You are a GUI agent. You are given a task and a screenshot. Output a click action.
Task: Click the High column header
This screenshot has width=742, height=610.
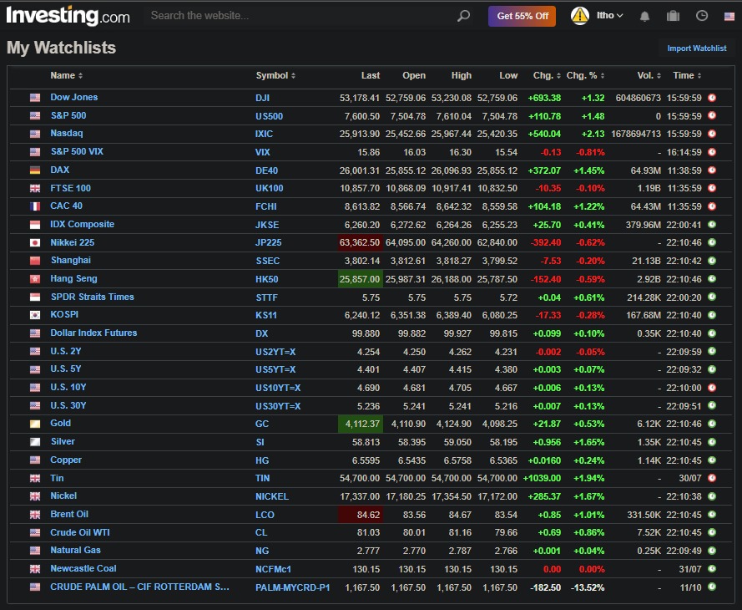tap(462, 75)
